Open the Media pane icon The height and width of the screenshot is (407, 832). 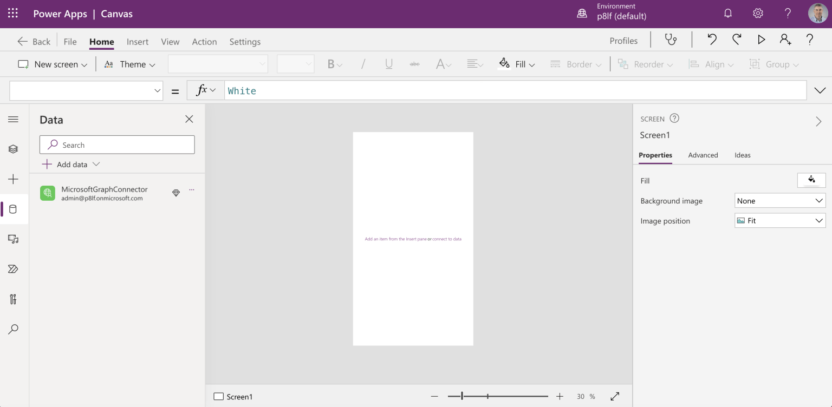point(14,239)
